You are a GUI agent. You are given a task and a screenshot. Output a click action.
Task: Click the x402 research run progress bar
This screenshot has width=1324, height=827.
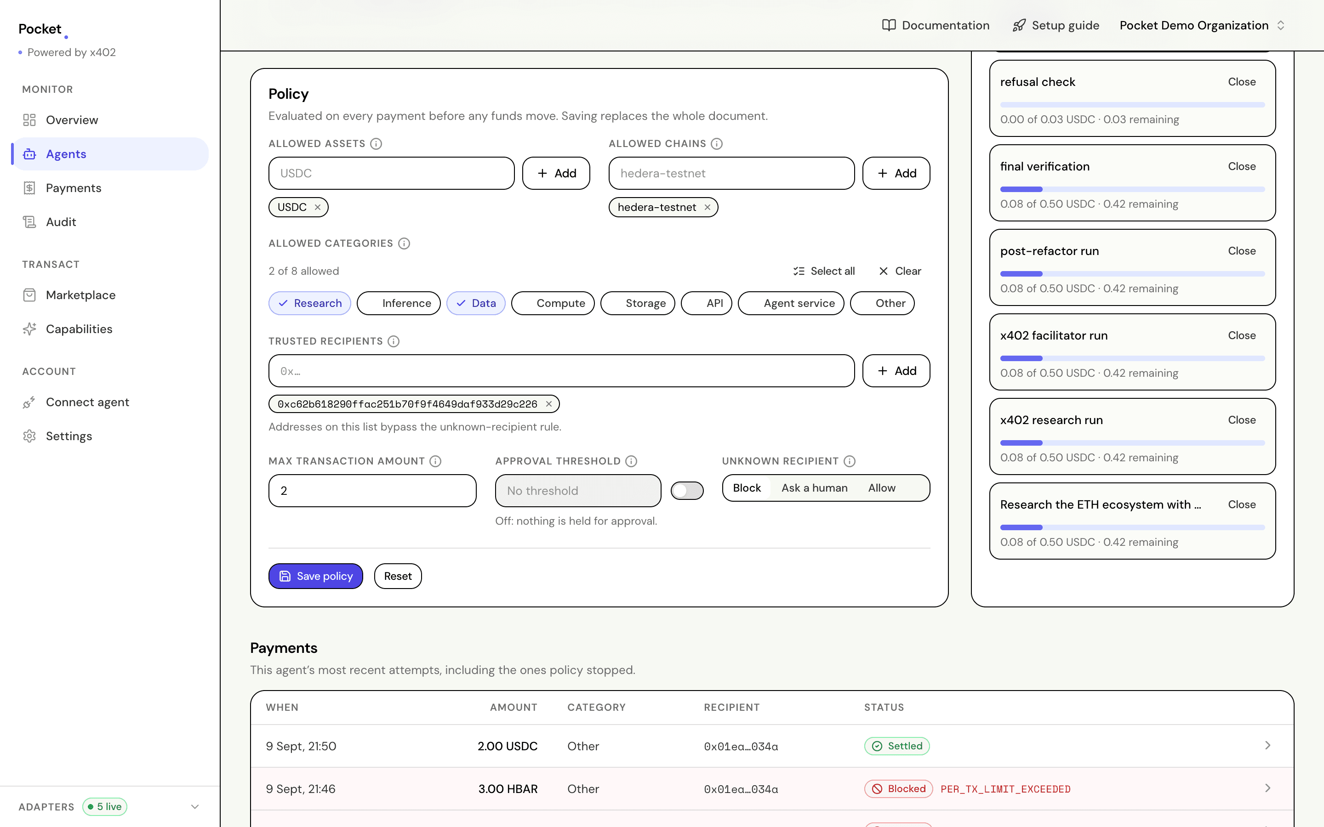click(x=1132, y=443)
